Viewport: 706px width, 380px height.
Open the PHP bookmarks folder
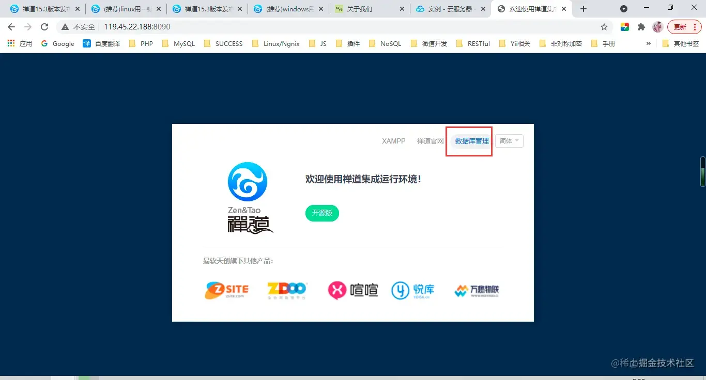(x=141, y=43)
